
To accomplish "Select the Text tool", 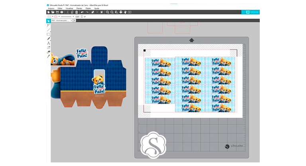I will pyautogui.click(x=48, y=43).
